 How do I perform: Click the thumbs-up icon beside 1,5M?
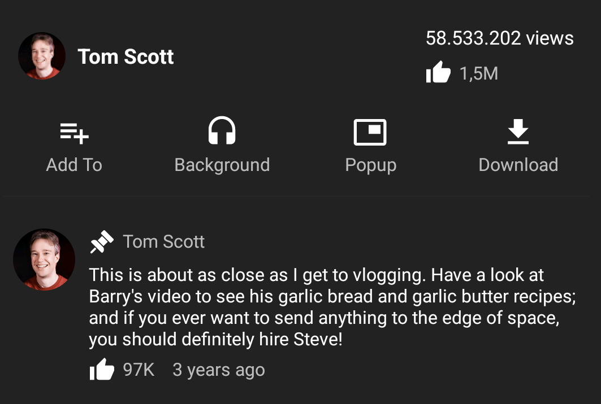(438, 72)
